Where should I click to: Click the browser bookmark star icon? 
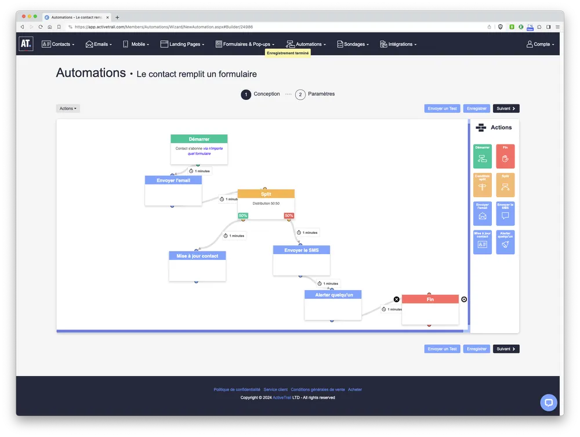click(x=489, y=27)
